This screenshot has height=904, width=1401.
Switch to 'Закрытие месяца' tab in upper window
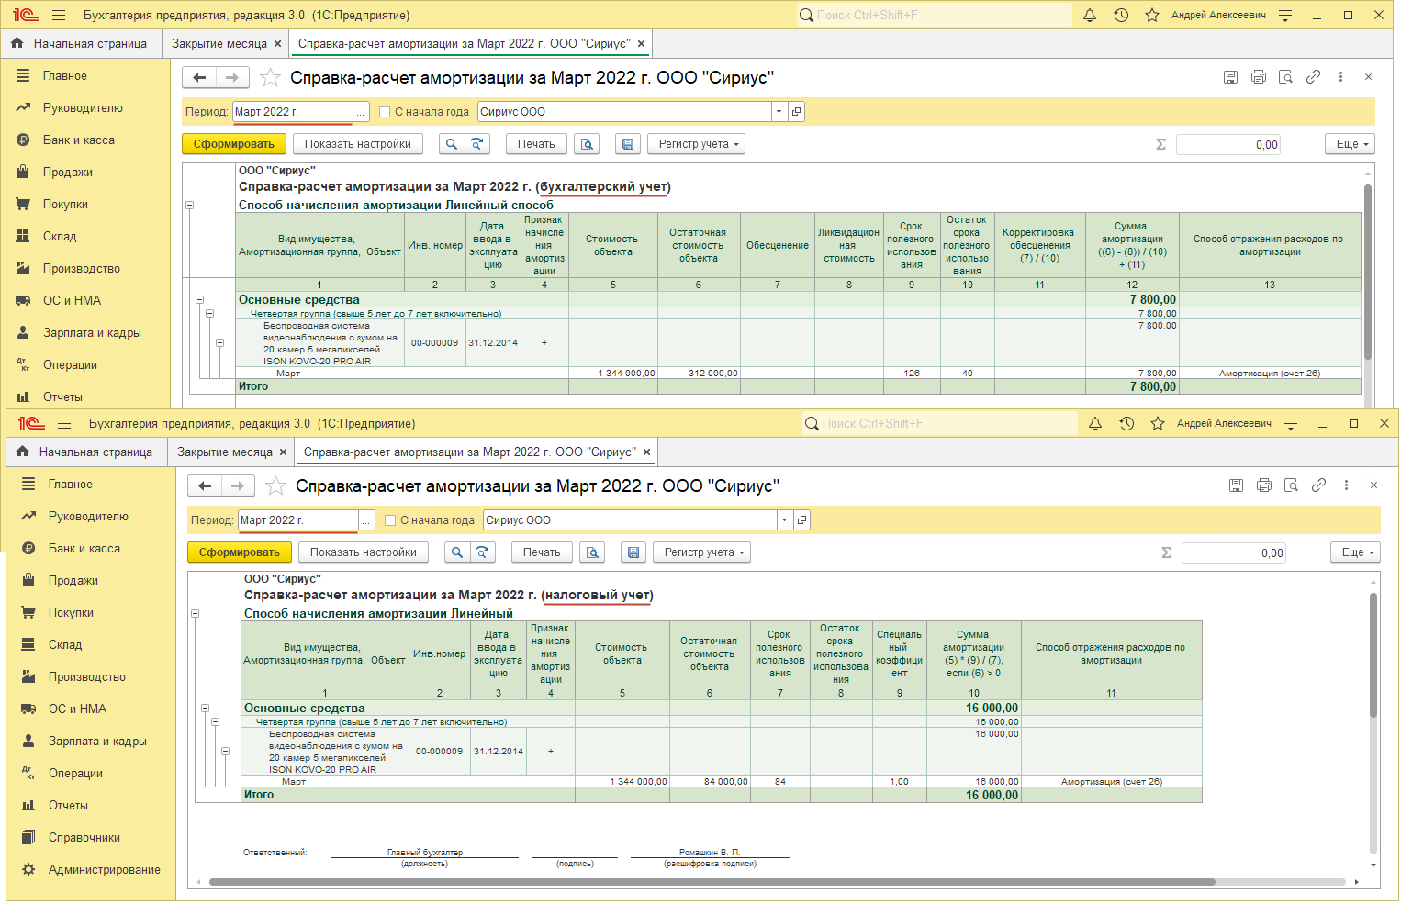pos(219,44)
